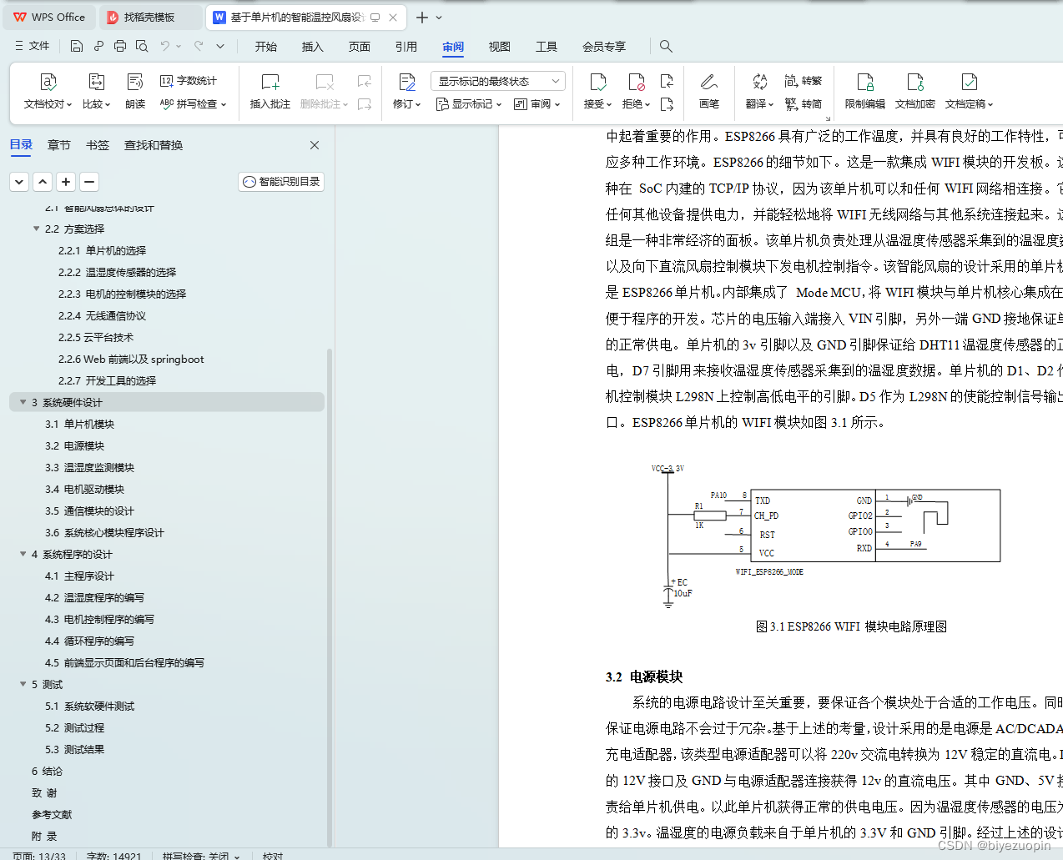Add a new tab with plus button
This screenshot has width=1063, height=860.
tap(422, 17)
